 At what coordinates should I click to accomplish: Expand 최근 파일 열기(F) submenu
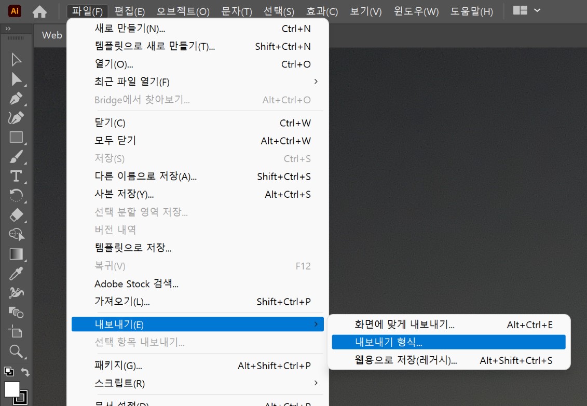[x=198, y=82]
